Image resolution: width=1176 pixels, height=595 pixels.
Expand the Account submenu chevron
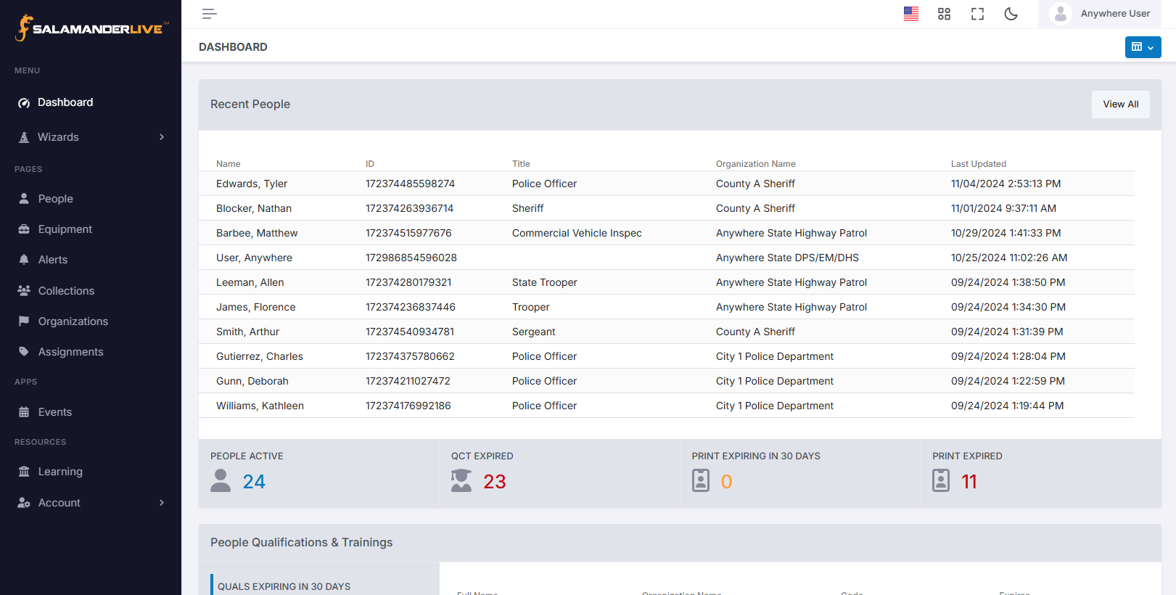162,502
